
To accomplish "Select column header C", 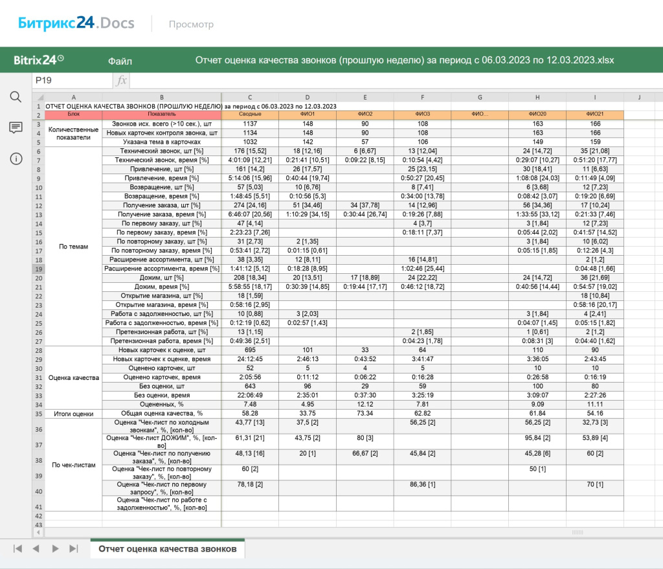I will tap(249, 96).
